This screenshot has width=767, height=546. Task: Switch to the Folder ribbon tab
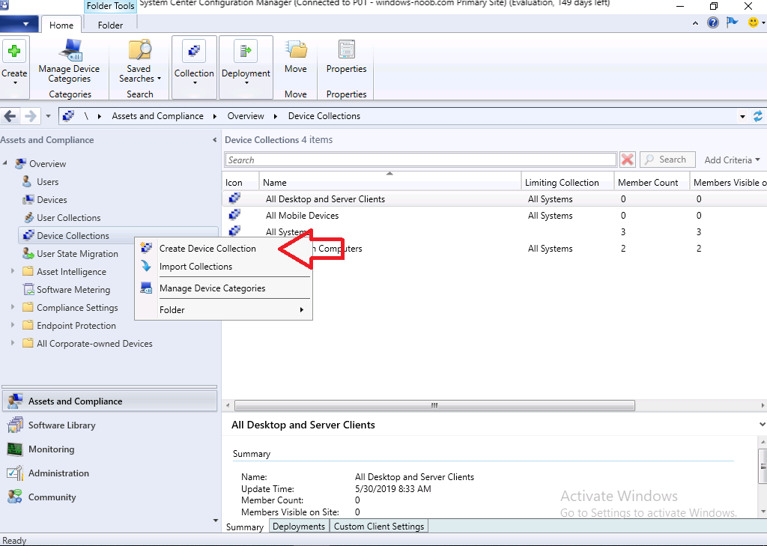pyautogui.click(x=110, y=25)
